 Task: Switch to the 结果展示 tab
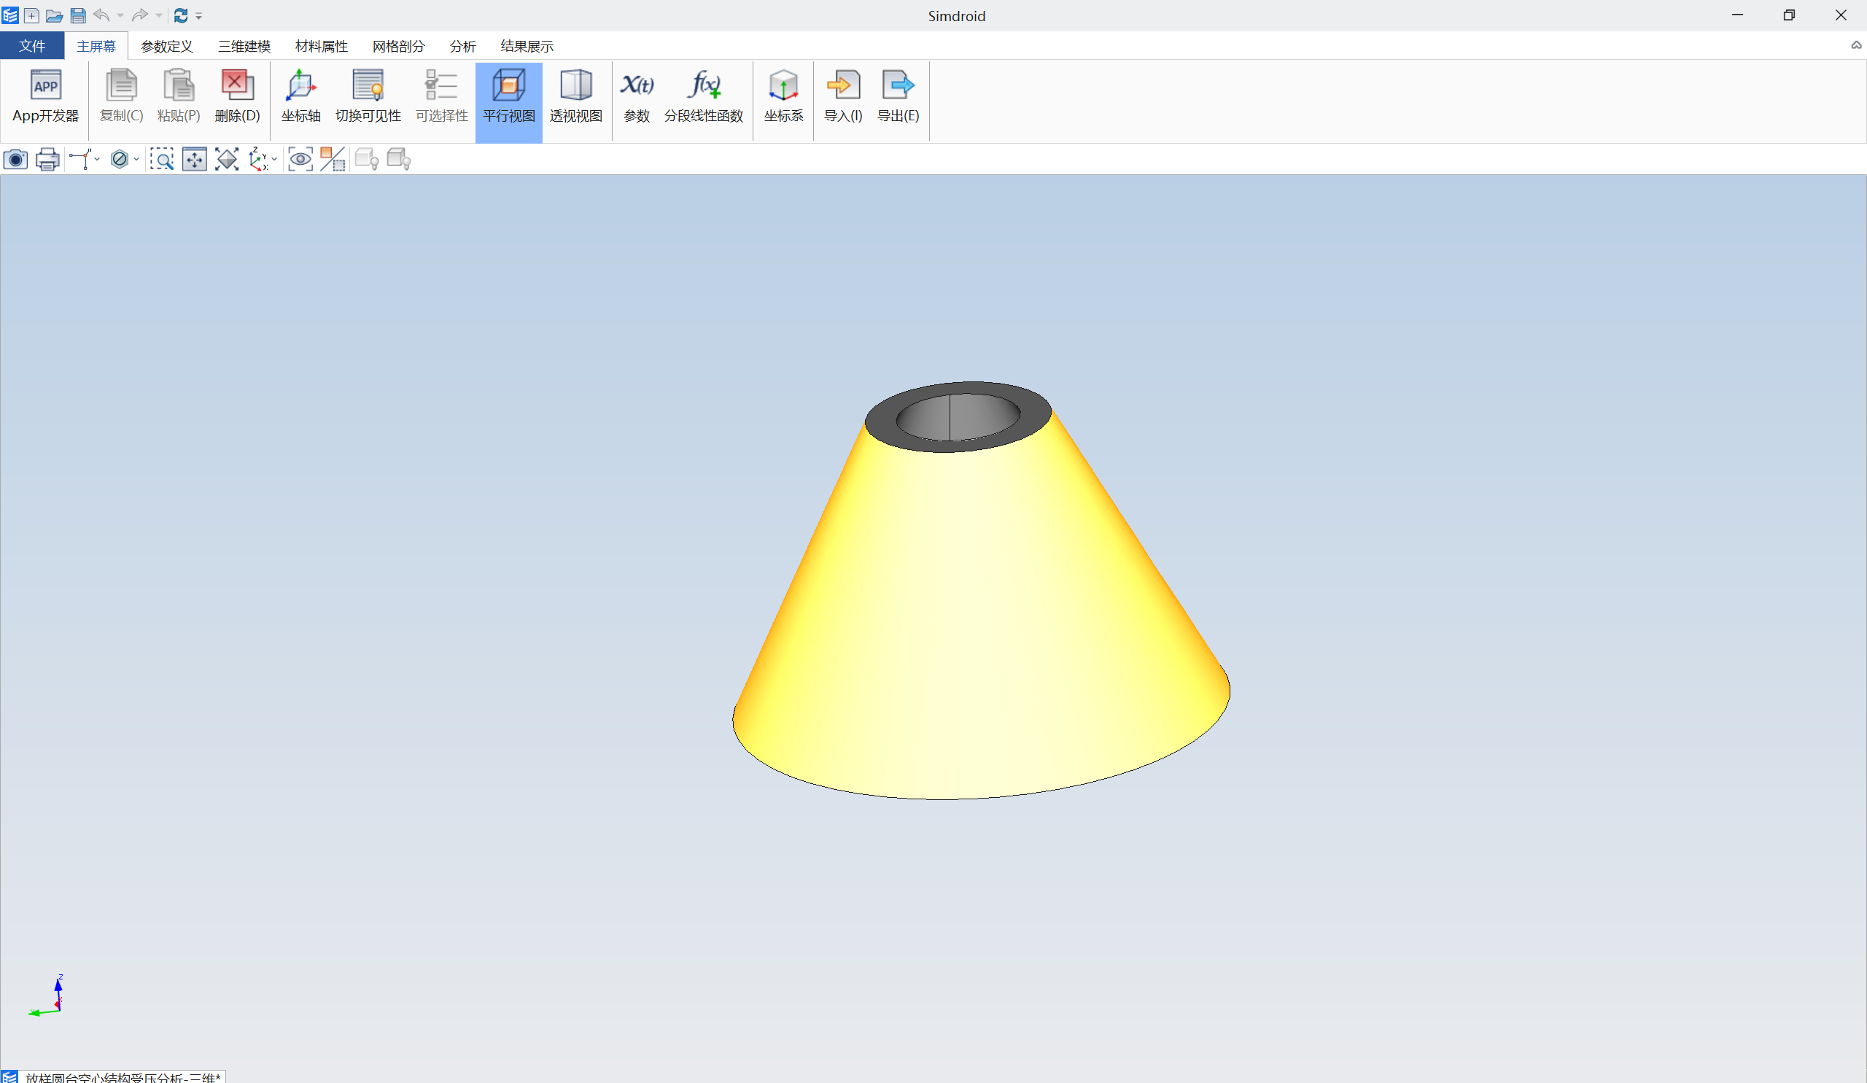[x=527, y=46]
